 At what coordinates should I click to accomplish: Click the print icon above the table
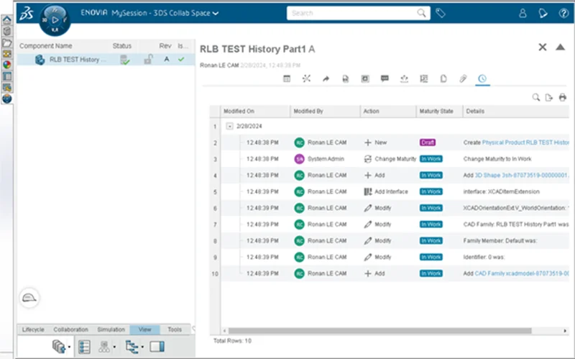point(562,97)
